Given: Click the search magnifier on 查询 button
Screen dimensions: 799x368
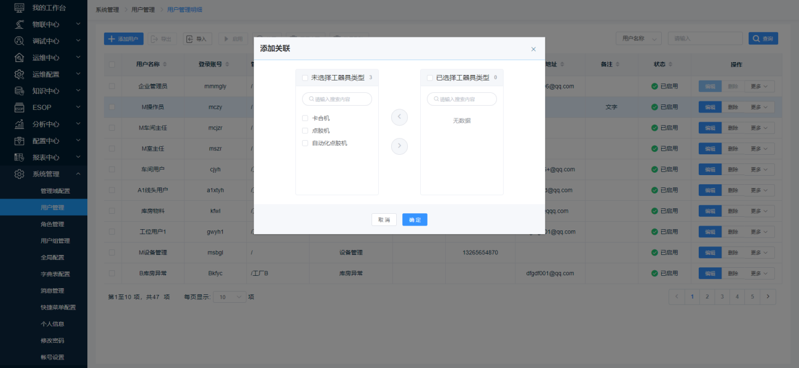Looking at the screenshot, I should [x=756, y=39].
